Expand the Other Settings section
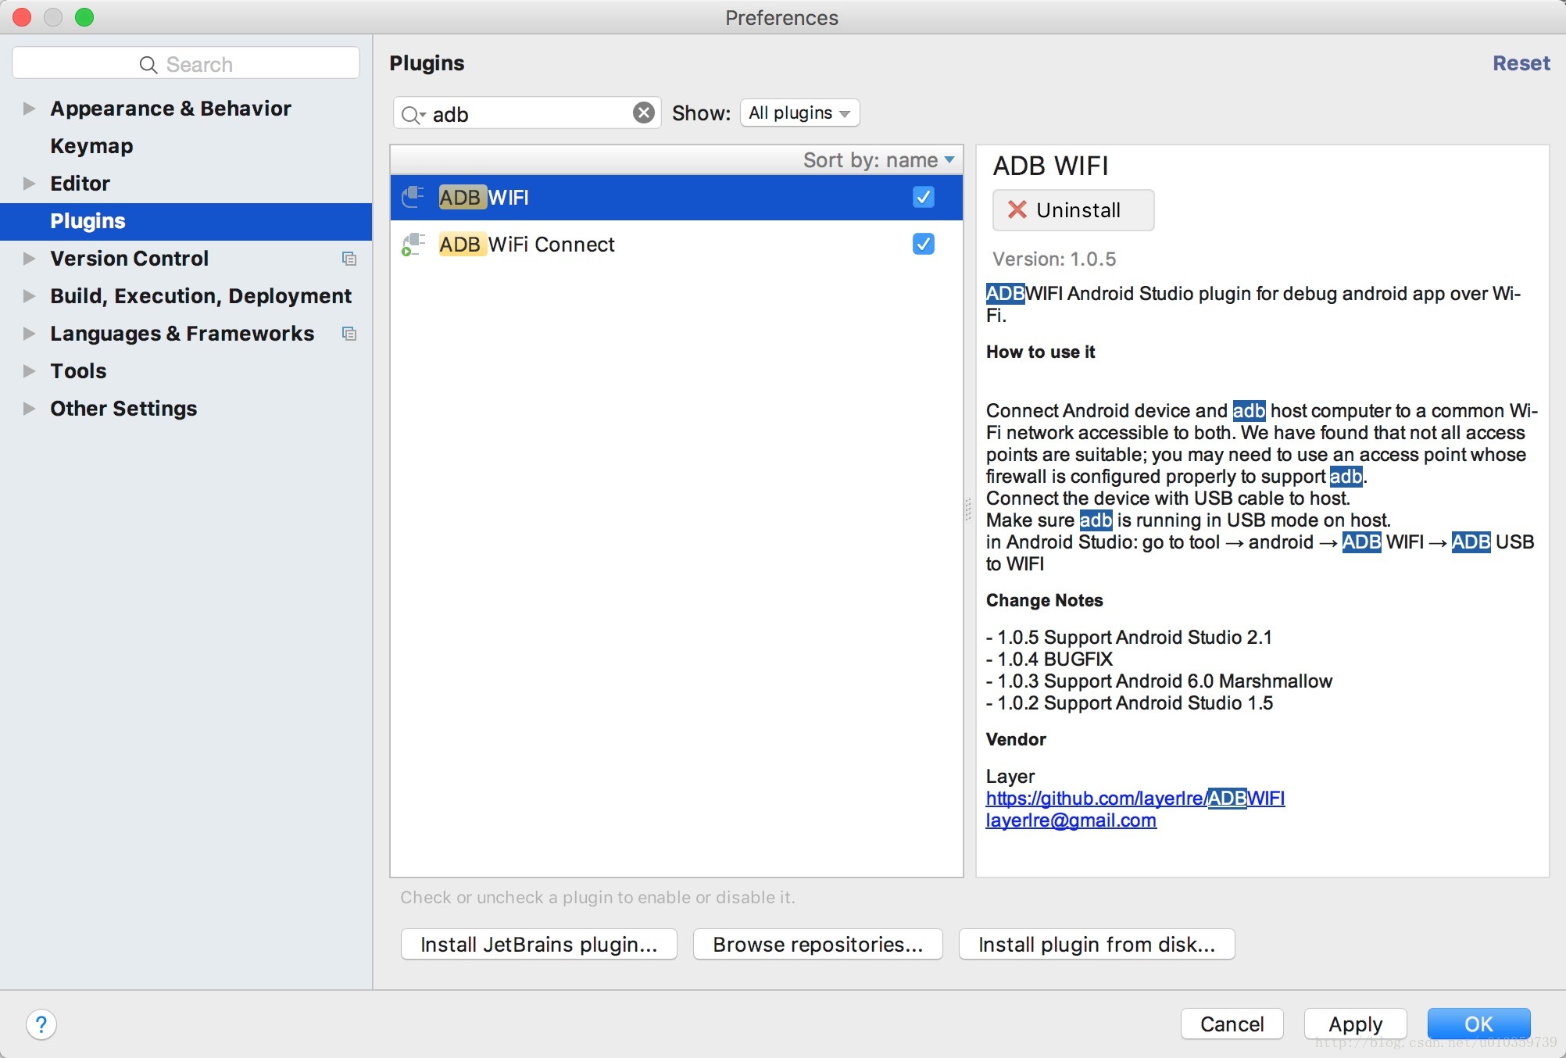The width and height of the screenshot is (1566, 1058). click(29, 409)
